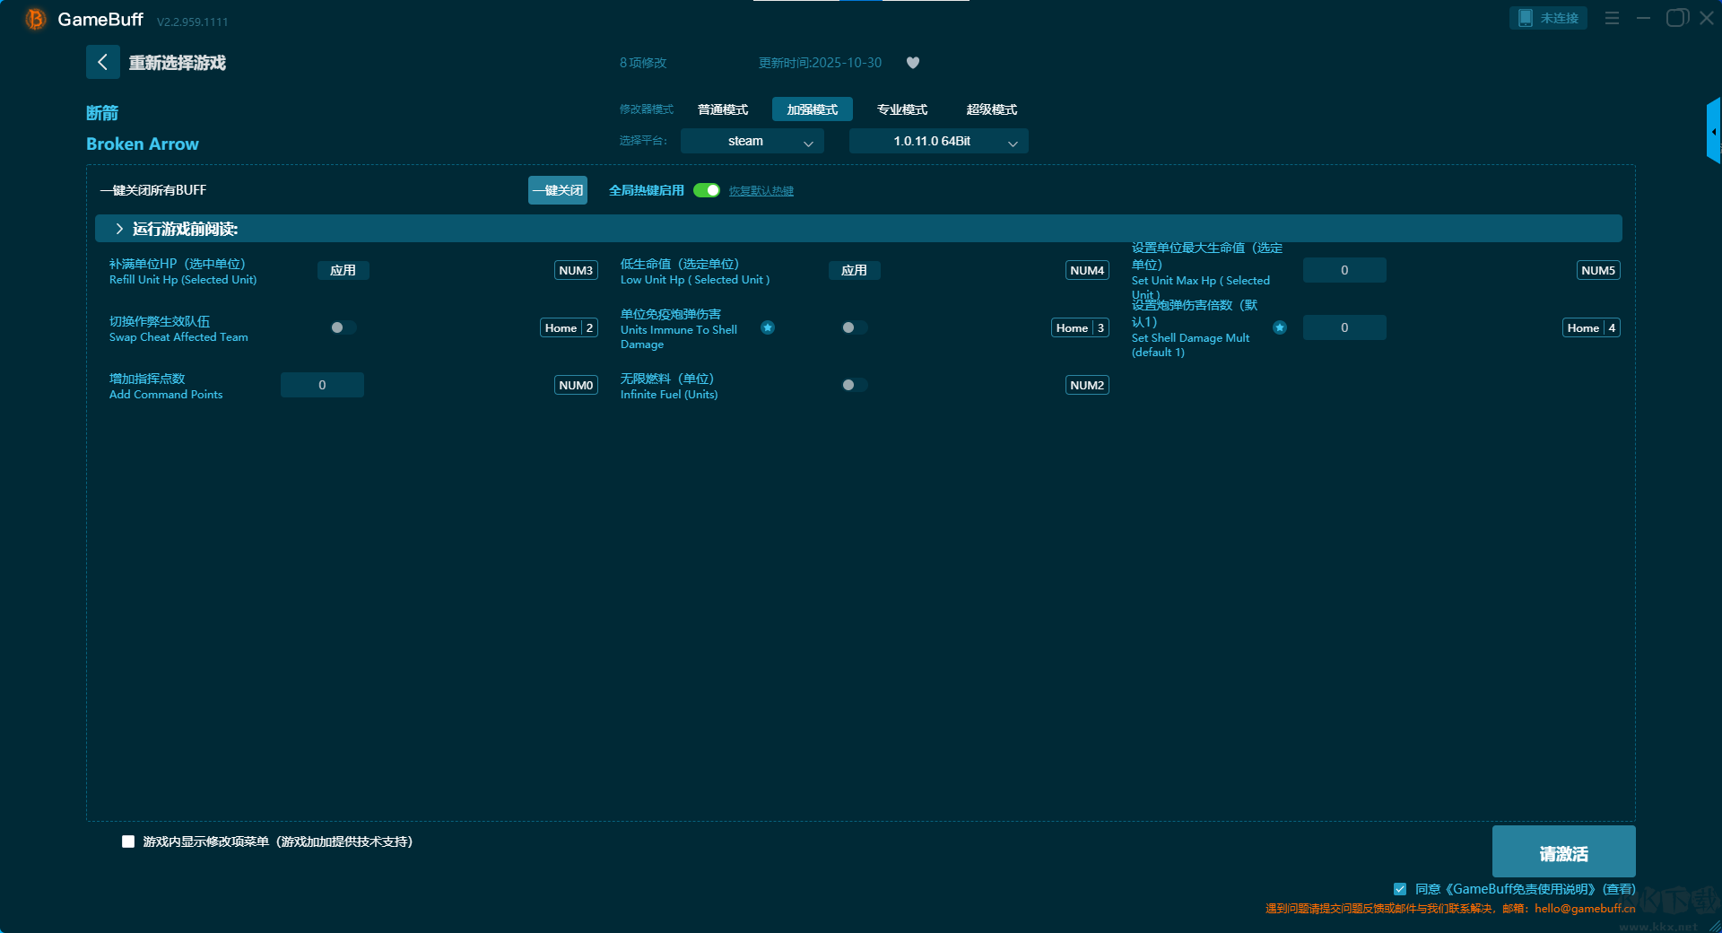Enable the Swap Cheat Affected Team toggle
Viewport: 1722px width, 933px height.
[343, 327]
